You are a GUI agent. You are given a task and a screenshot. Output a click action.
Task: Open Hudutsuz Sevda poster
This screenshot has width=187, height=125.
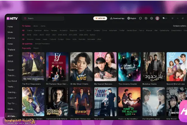[154, 67]
